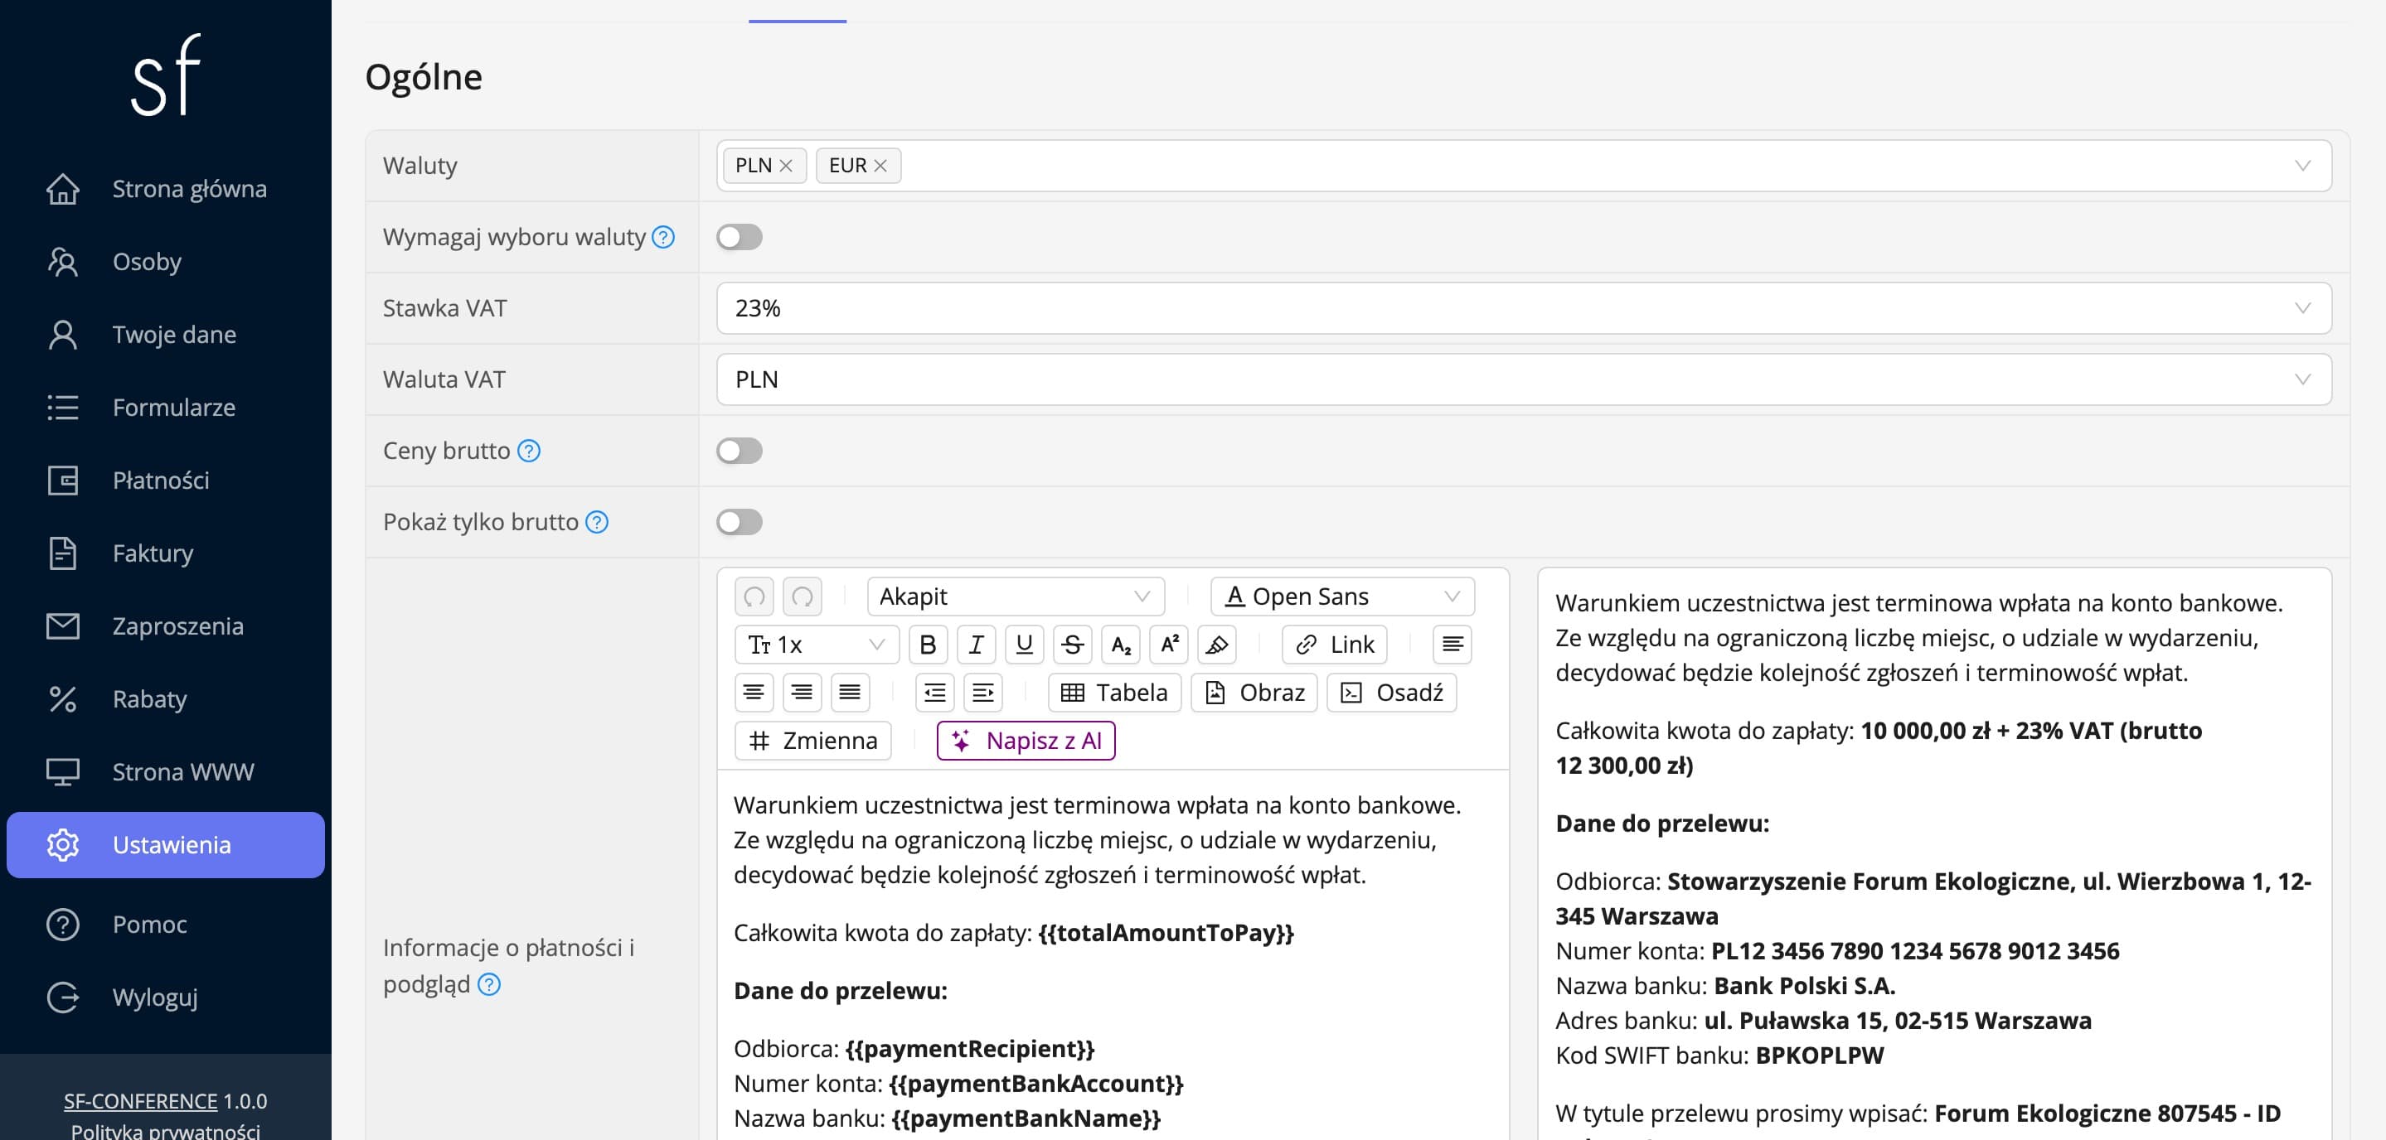
Task: Click the {{totalAmountToPay}} variable in editor
Action: pos(1166,933)
